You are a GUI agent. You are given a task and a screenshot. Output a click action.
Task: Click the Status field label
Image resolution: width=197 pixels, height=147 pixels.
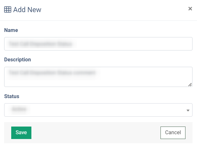pos(12,96)
